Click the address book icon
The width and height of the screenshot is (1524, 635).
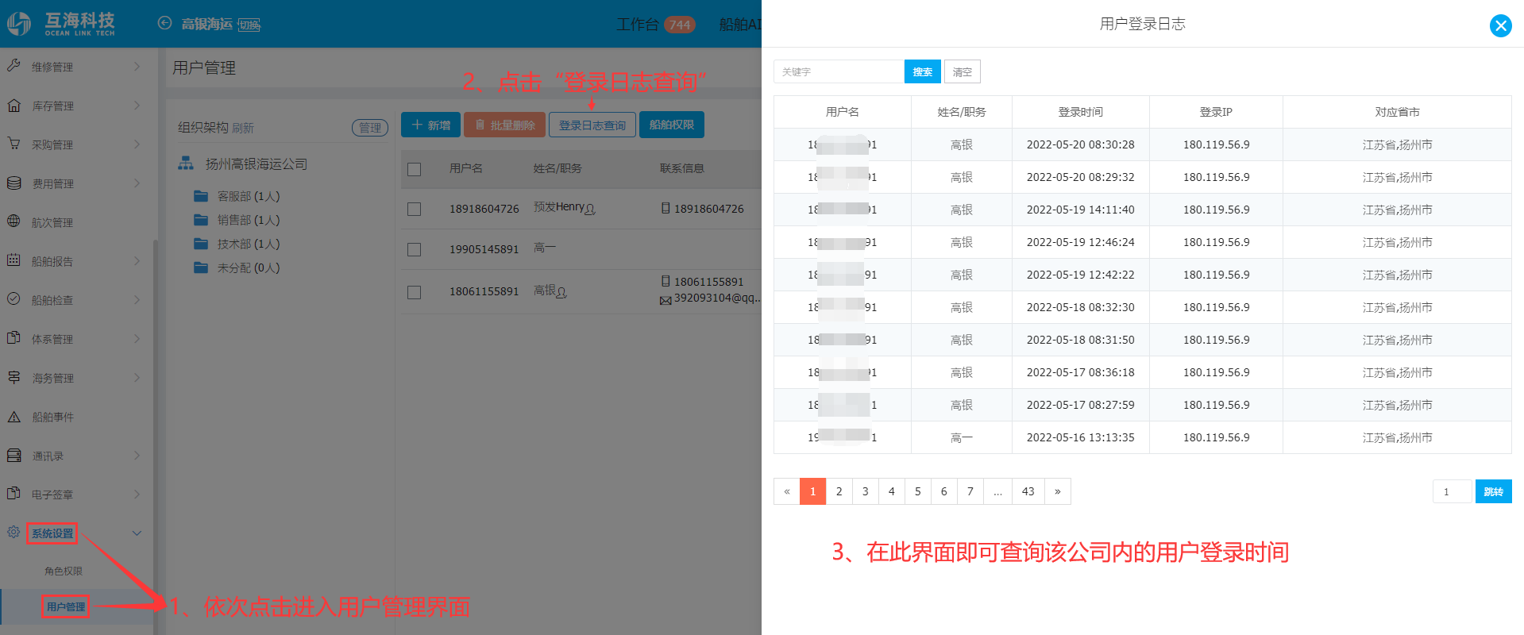click(x=14, y=456)
